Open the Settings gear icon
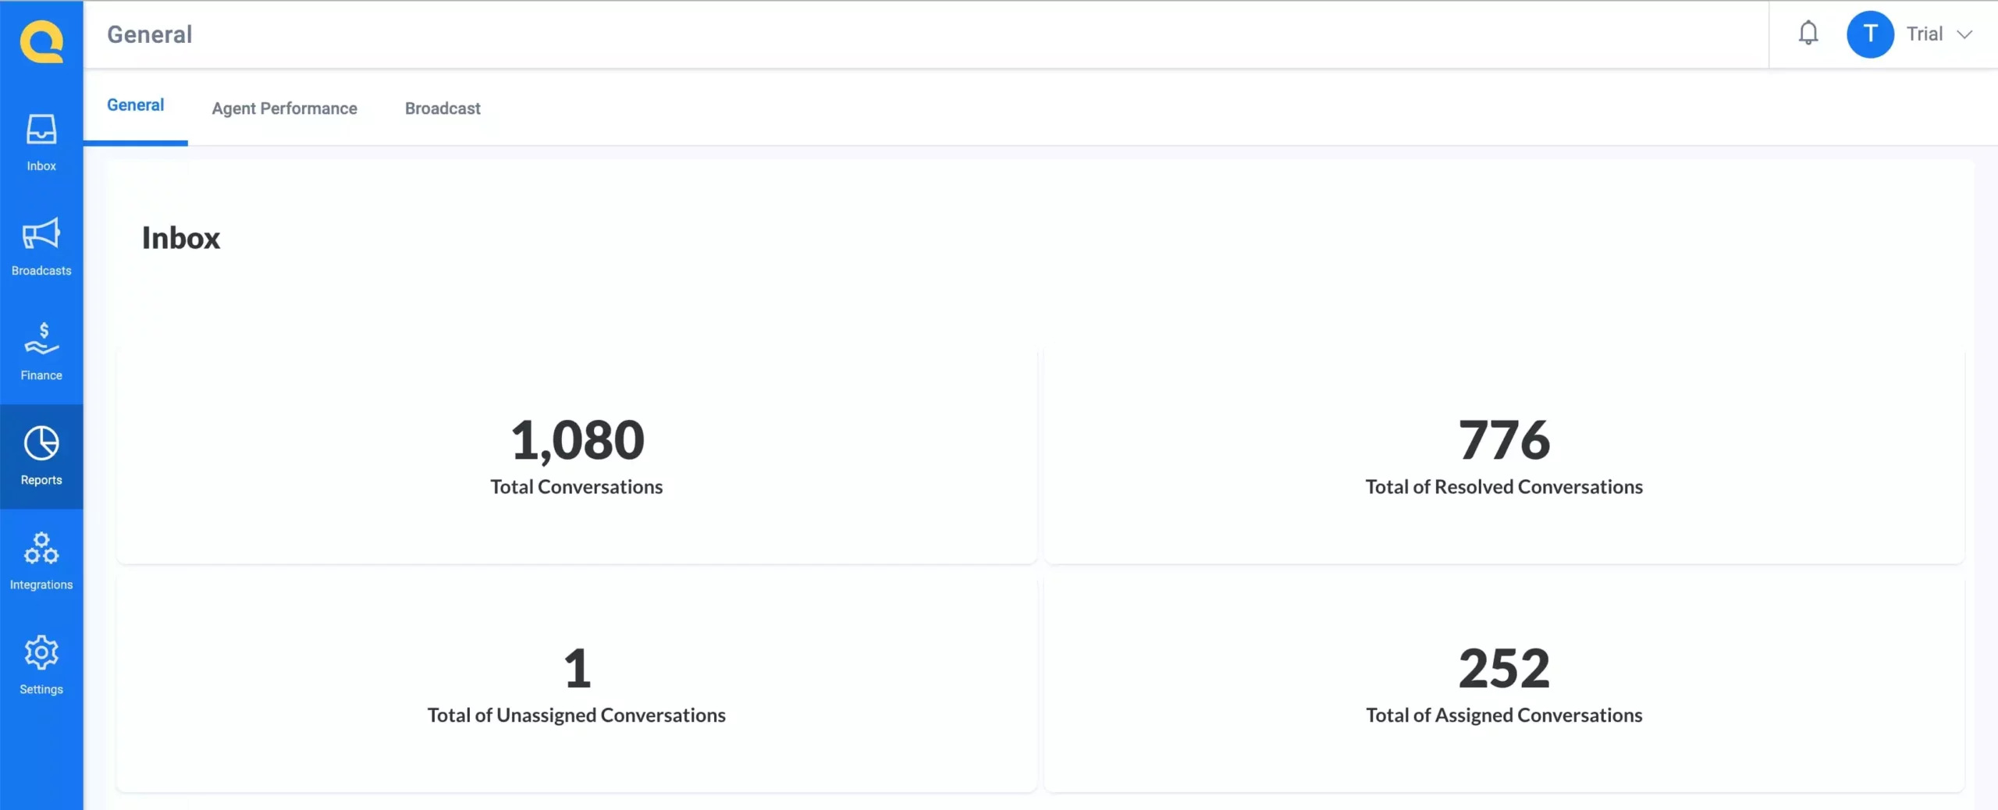The width and height of the screenshot is (1998, 810). click(41, 652)
